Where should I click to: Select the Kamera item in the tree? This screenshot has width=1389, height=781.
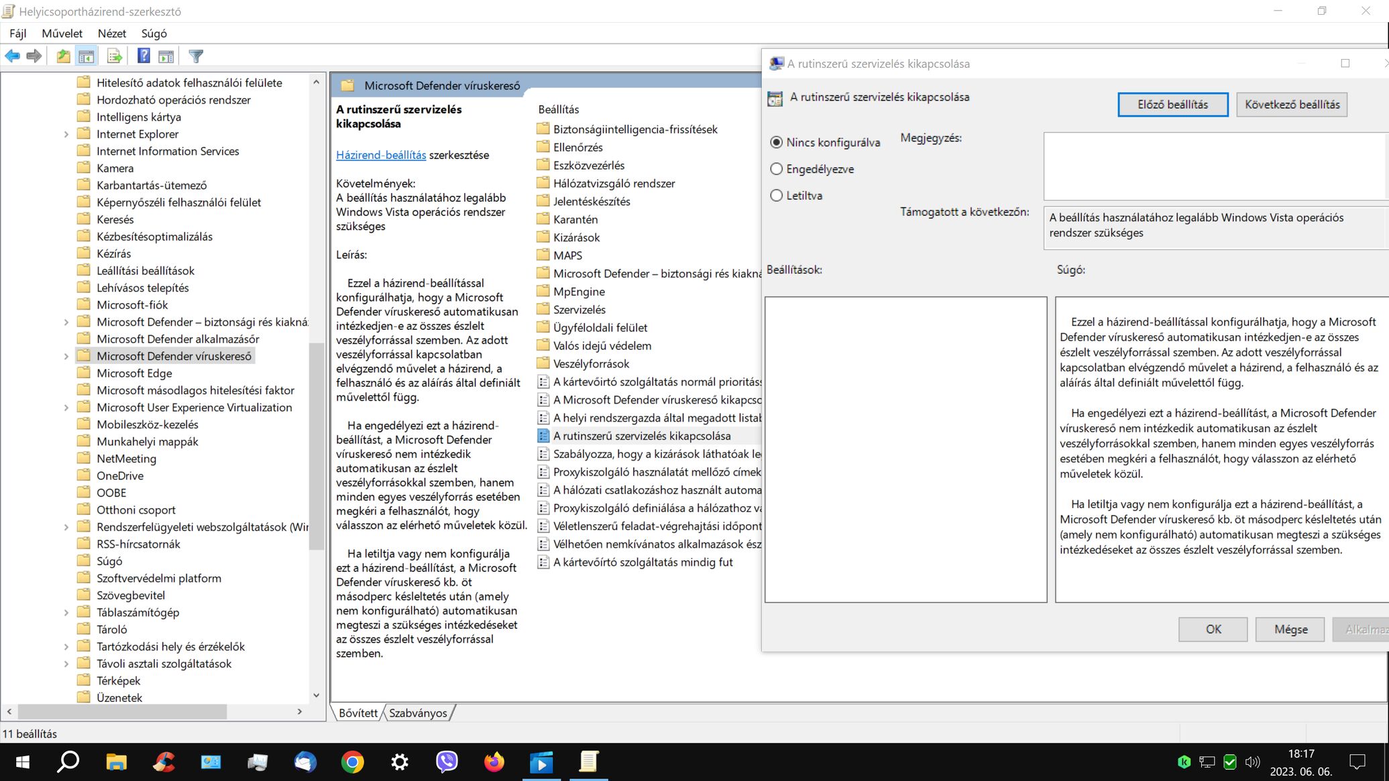[115, 168]
